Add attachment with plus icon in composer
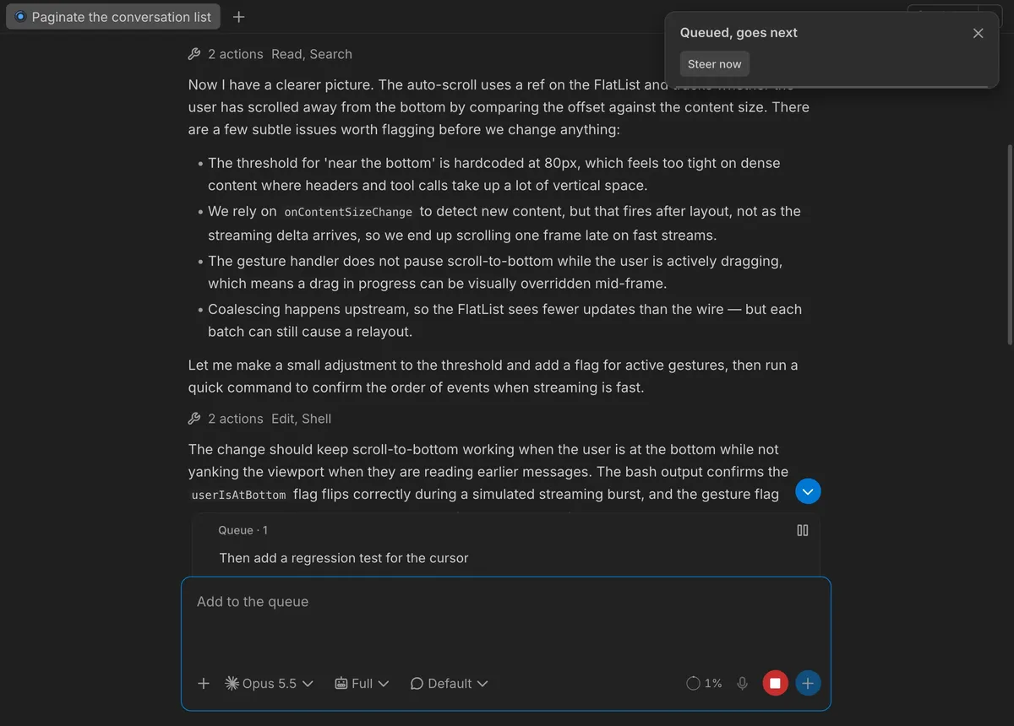This screenshot has height=726, width=1014. tap(203, 684)
